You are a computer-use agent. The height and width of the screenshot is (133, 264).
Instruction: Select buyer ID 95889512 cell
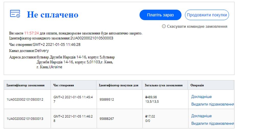click(x=107, y=99)
